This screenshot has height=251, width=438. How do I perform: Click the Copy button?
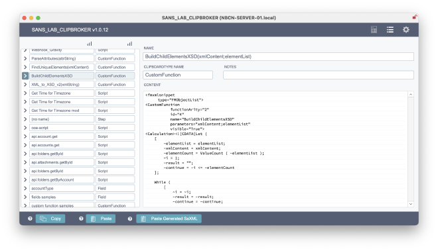50,219
